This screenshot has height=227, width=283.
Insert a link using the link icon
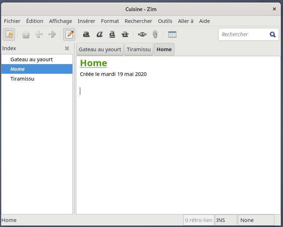(142, 34)
